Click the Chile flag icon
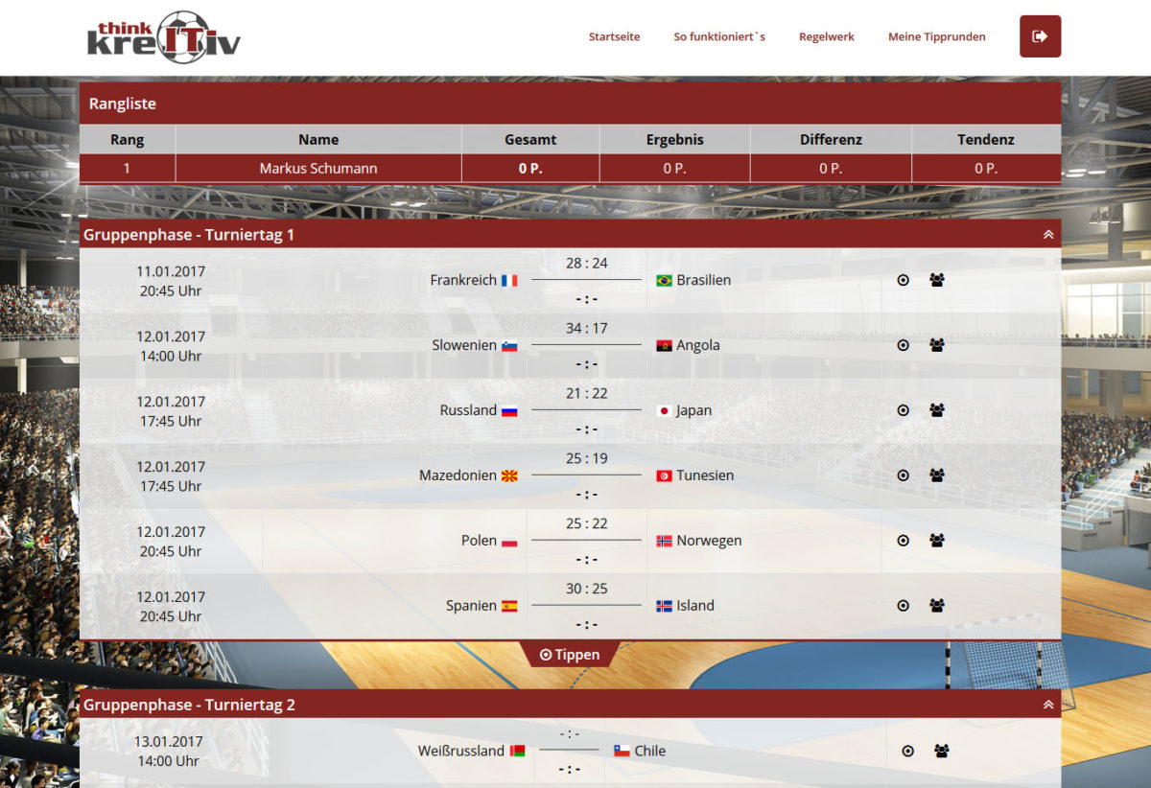1151x788 pixels. point(622,752)
